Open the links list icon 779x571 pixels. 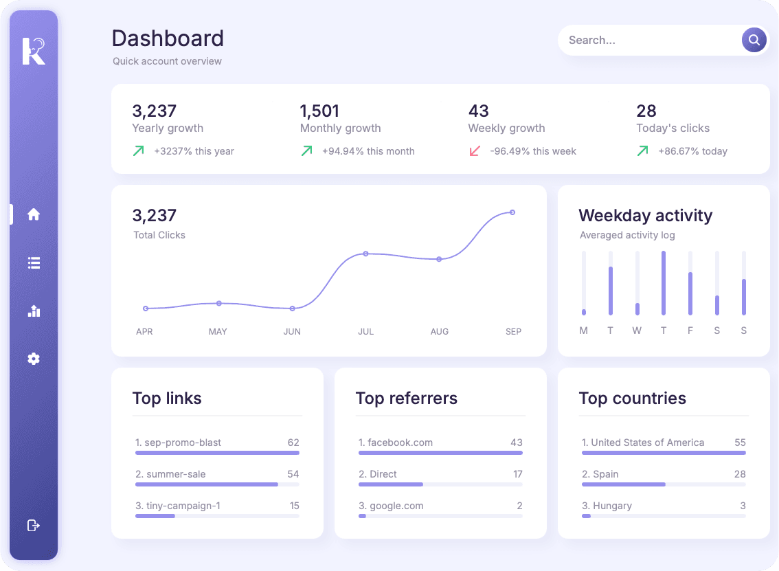tap(34, 262)
